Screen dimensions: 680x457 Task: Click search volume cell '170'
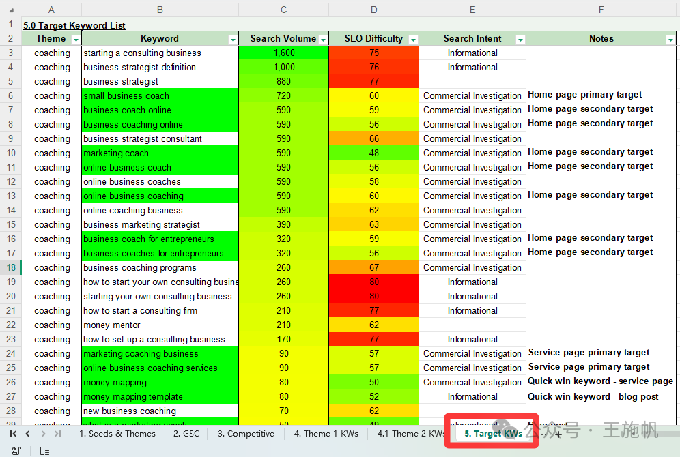coord(283,339)
